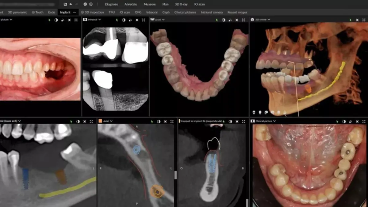
Task: Click the save icon in top toolbar
Action: 65,4
